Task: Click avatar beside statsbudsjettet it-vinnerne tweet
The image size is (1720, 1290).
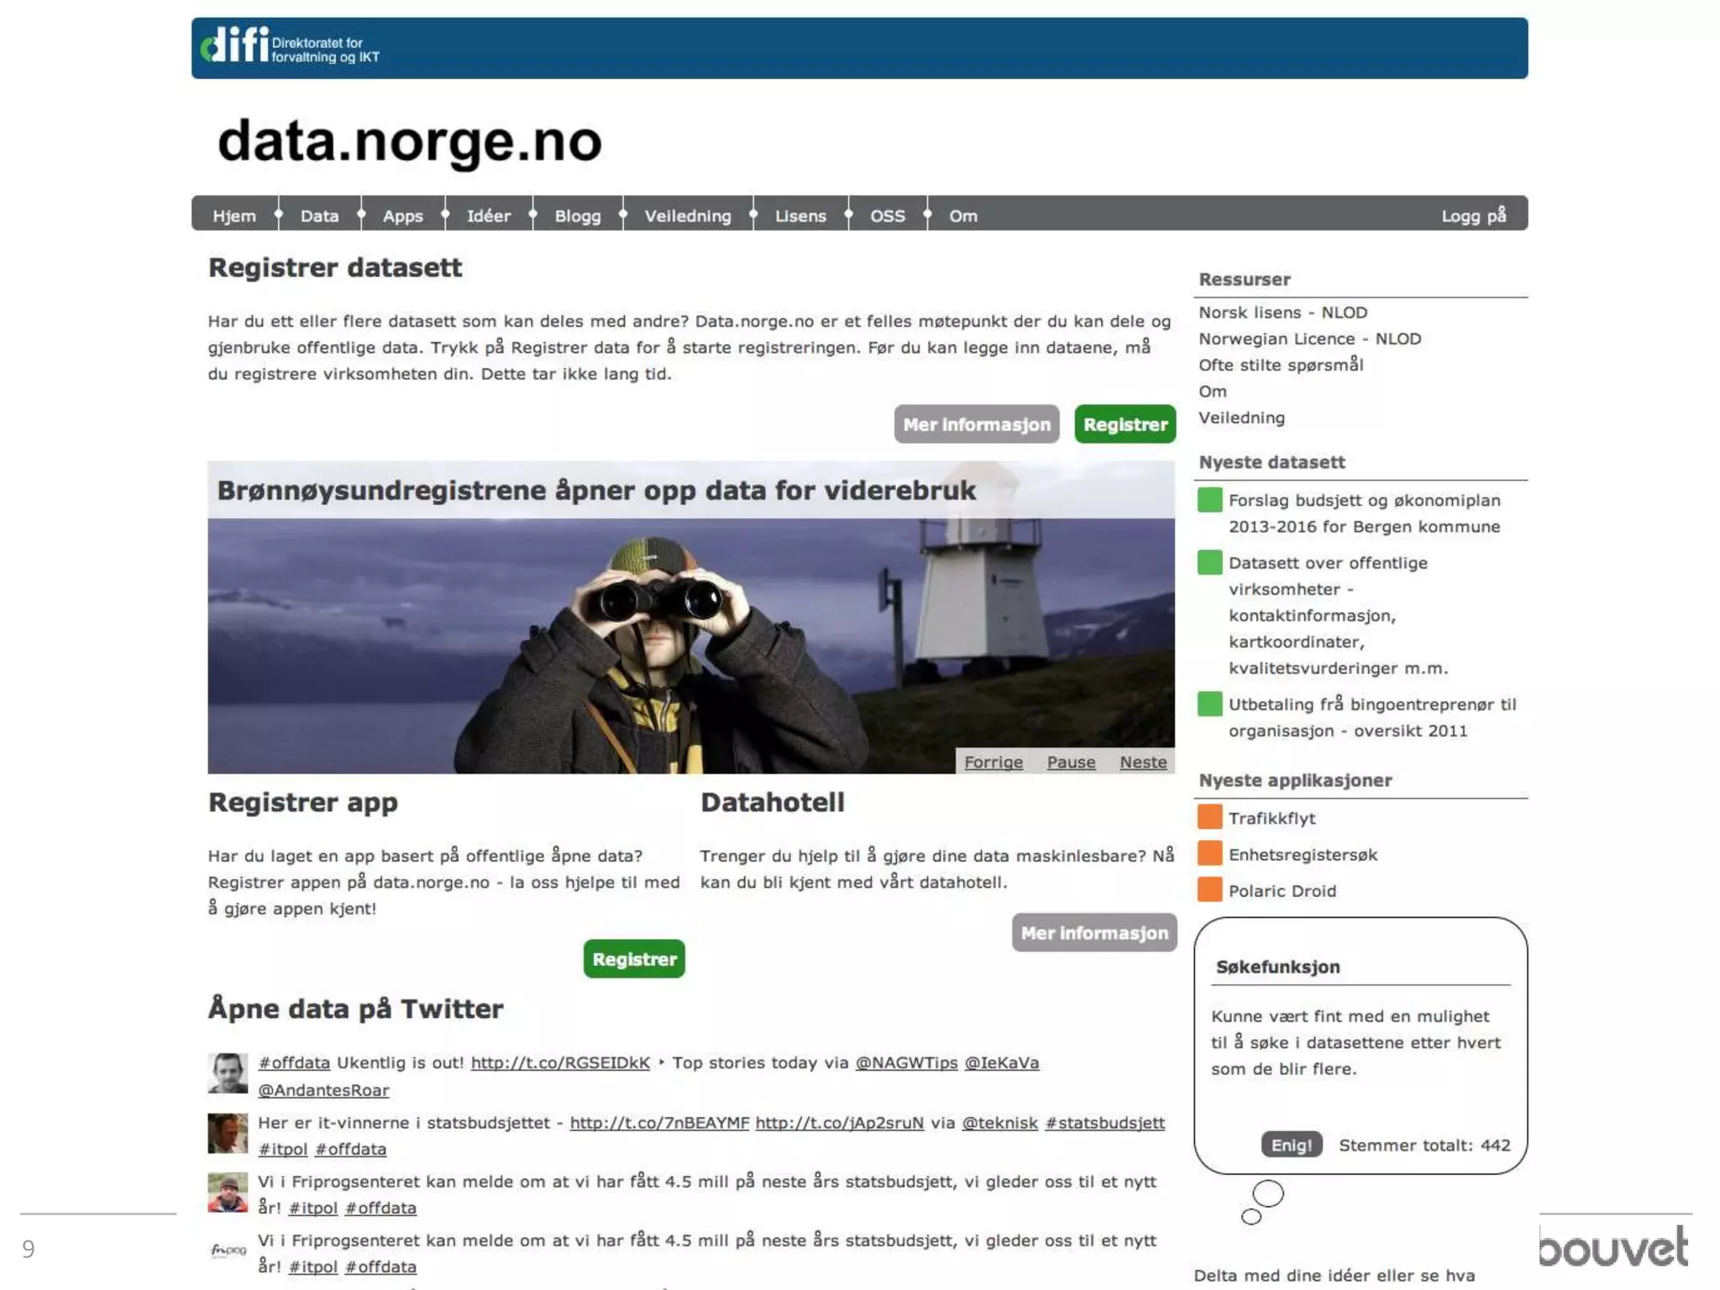Action: (x=228, y=1133)
